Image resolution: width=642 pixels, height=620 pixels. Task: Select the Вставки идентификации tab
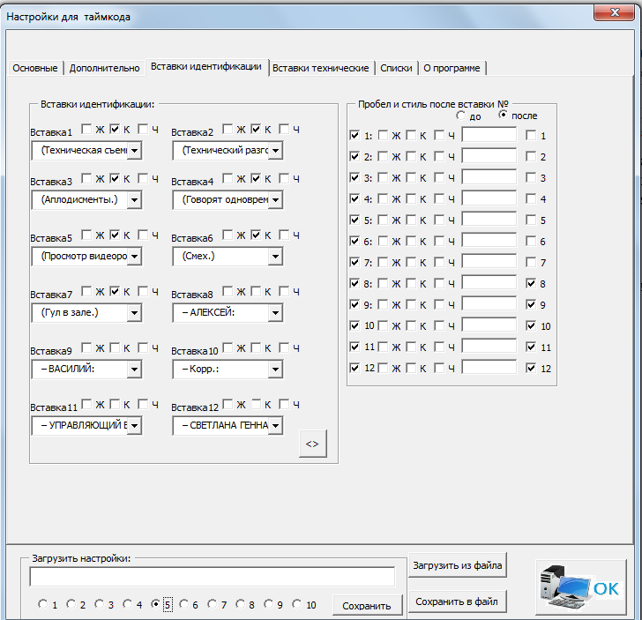coord(206,67)
